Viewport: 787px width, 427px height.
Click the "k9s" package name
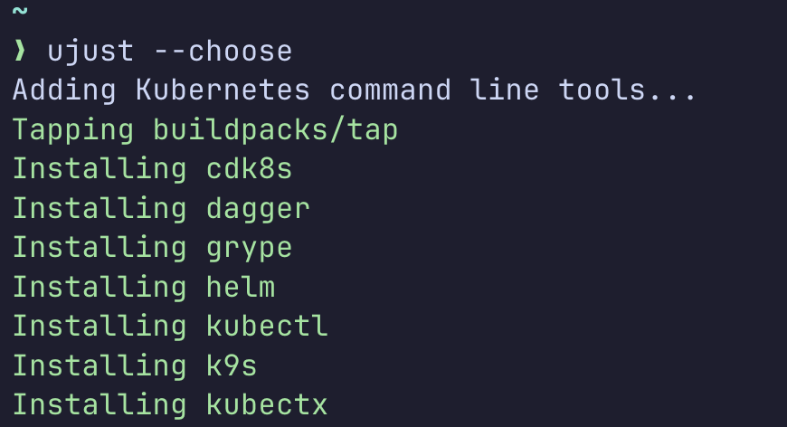coord(232,365)
